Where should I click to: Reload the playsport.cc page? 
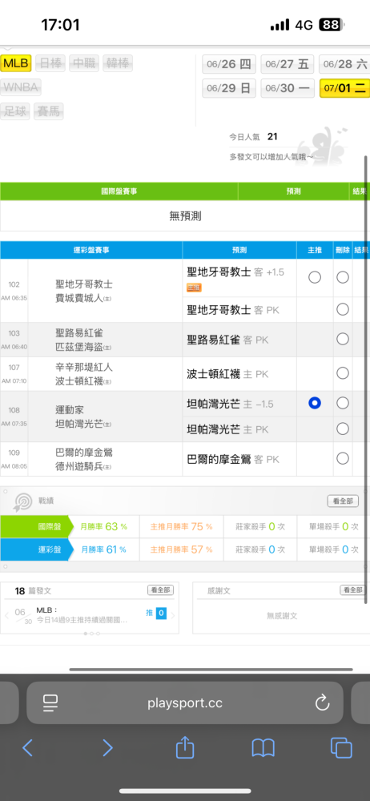[322, 703]
